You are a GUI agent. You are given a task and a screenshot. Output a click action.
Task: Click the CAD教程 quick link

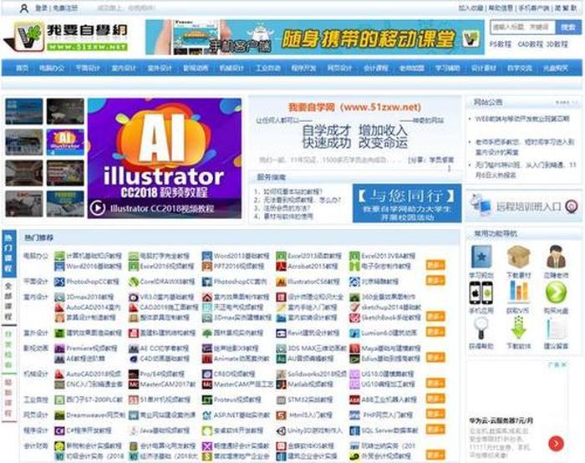point(530,44)
